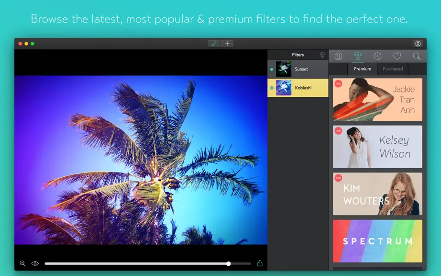Select the brush edit mode icon
Viewport: 441px width, 276px height.
click(x=214, y=44)
